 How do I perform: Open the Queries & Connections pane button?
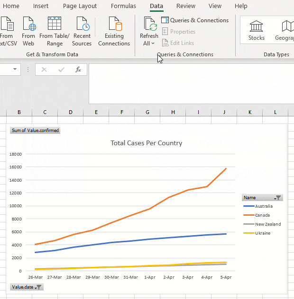(195, 20)
